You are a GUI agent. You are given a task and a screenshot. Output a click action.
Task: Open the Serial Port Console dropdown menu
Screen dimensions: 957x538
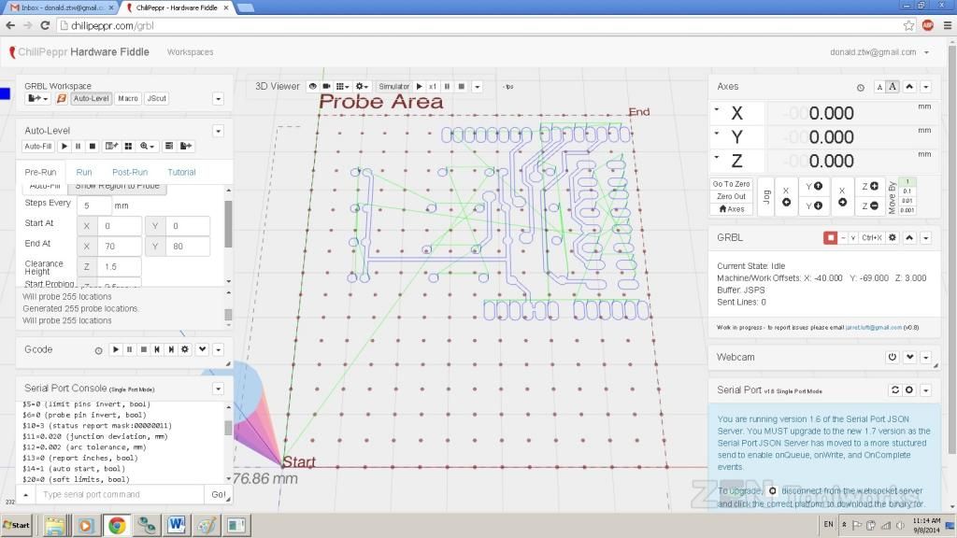tap(219, 389)
